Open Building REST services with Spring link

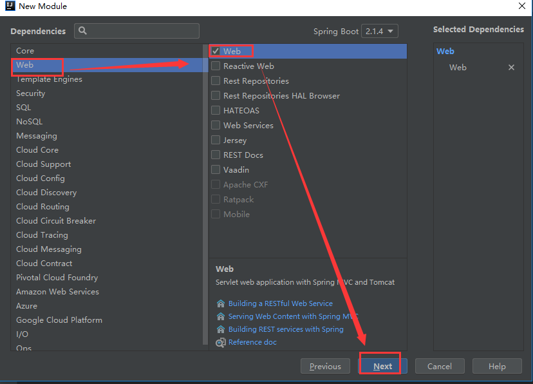tap(286, 329)
